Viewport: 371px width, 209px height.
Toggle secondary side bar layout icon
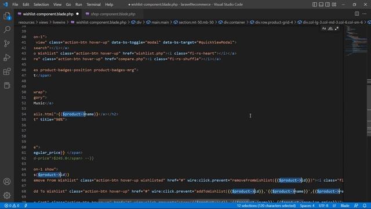(328, 5)
